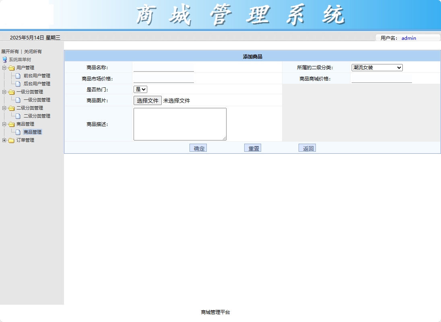The image size is (441, 322).
Task: Click the folder icon beside 用户管理
Action: click(12, 68)
